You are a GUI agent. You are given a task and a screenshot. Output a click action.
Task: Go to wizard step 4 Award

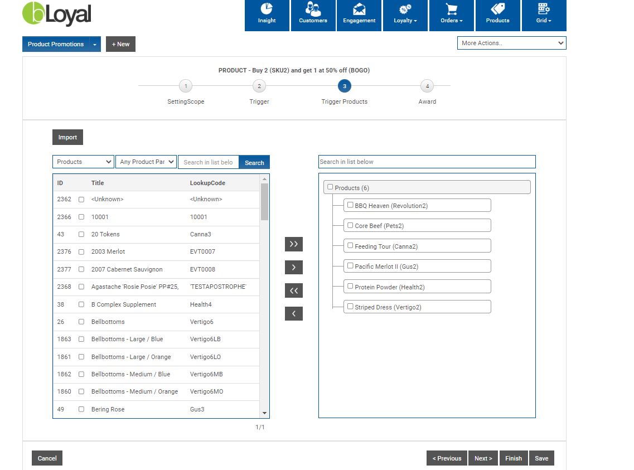[x=427, y=86]
